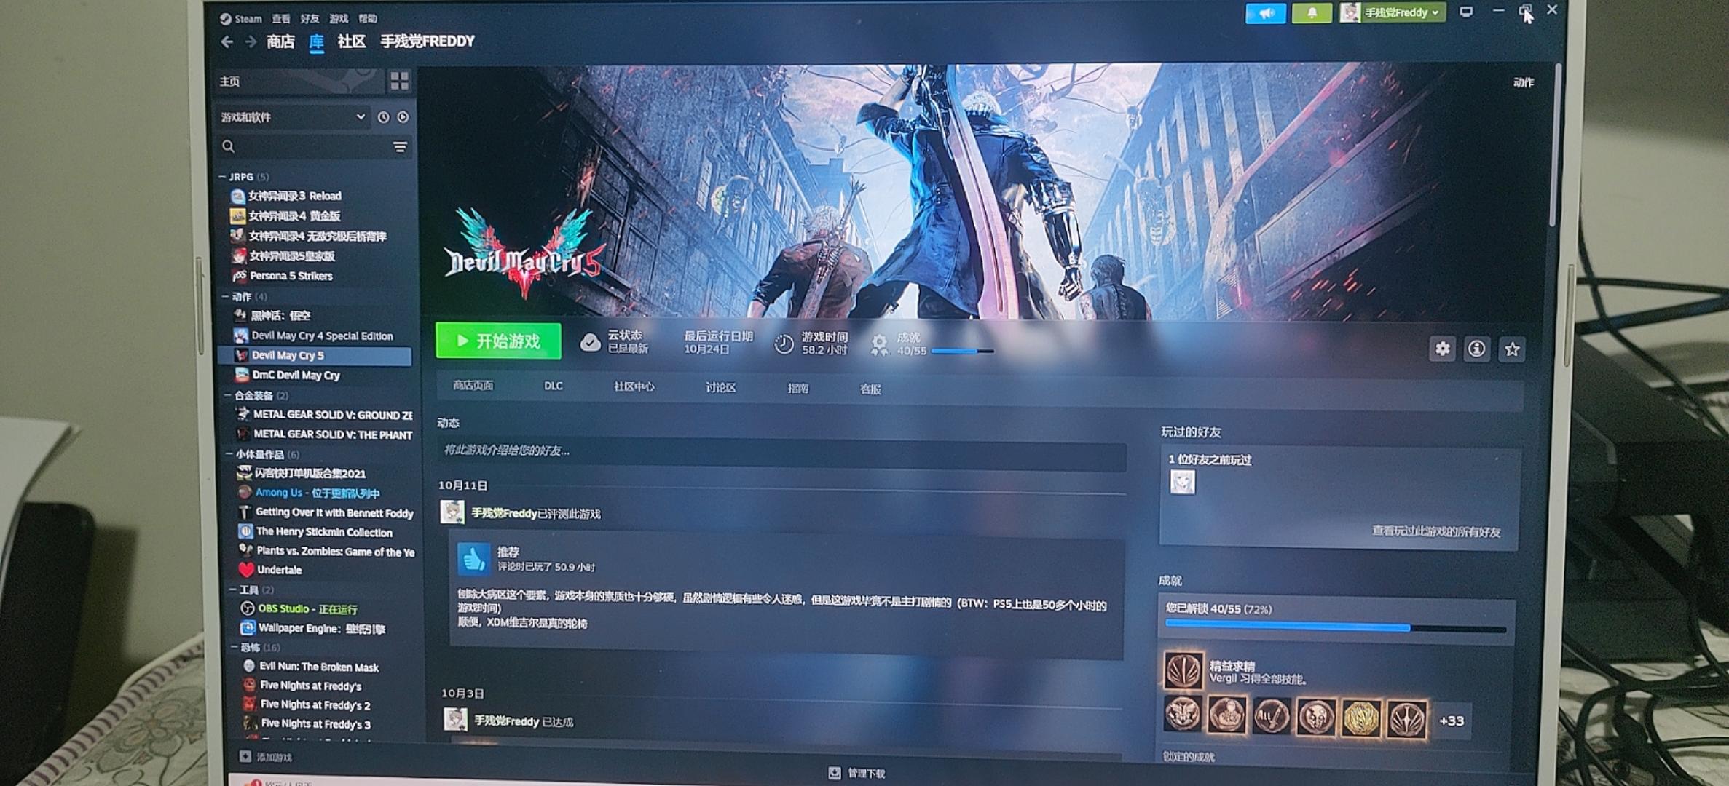The height and width of the screenshot is (786, 1729).
Task: Open the 指南 link
Action: point(798,389)
